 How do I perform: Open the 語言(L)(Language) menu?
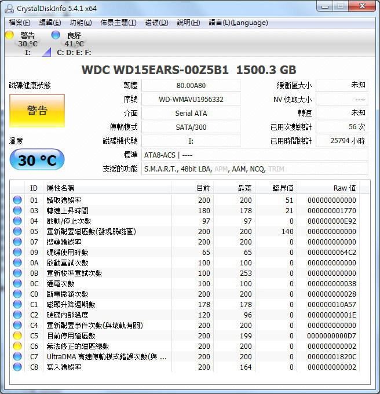click(x=238, y=23)
